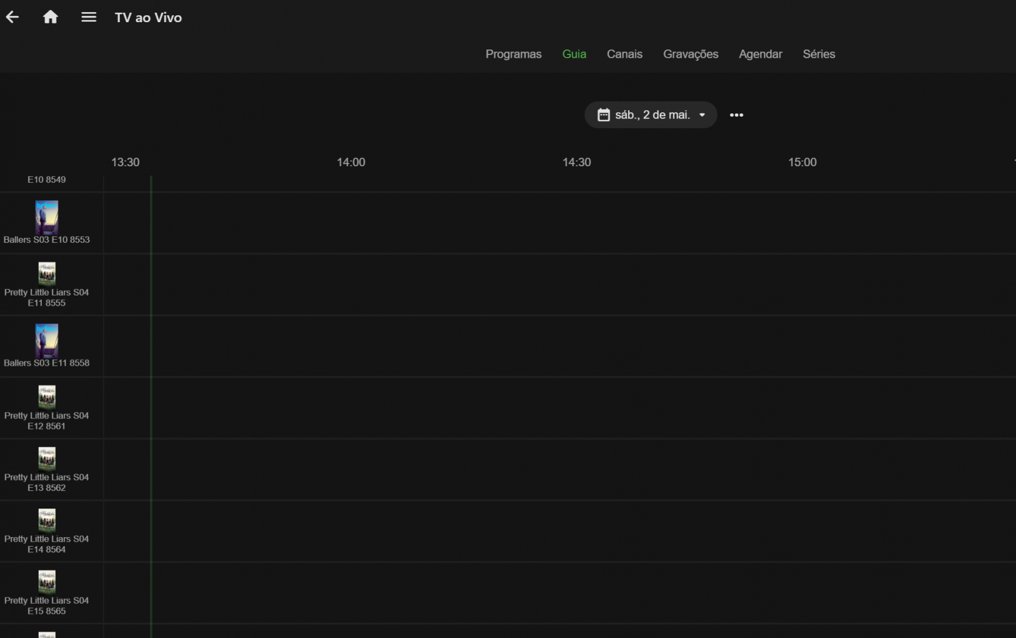Open the hamburger menu
This screenshot has height=638, width=1016.
(x=89, y=17)
